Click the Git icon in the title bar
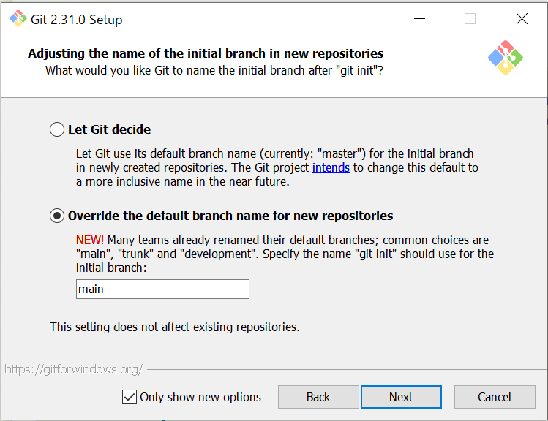This screenshot has height=421, width=548. pos(18,18)
